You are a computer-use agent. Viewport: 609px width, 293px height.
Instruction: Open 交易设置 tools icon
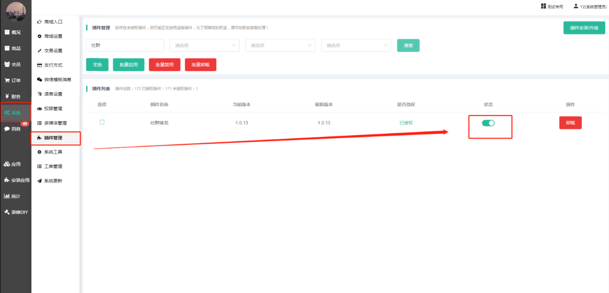[x=39, y=51]
